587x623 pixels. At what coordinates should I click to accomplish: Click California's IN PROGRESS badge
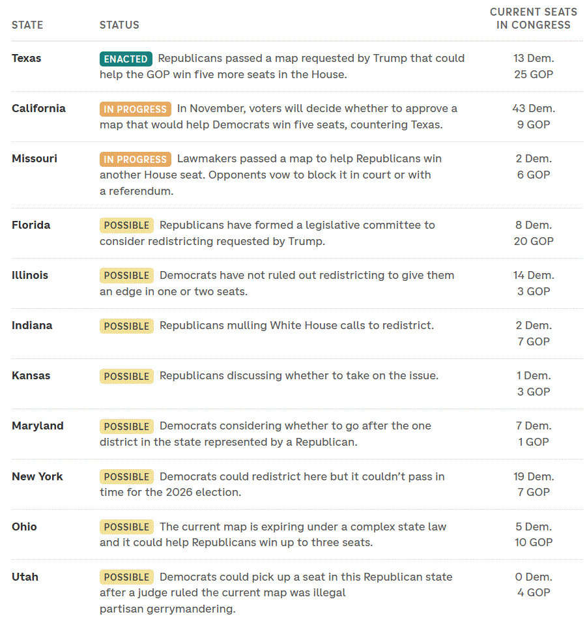pos(136,109)
